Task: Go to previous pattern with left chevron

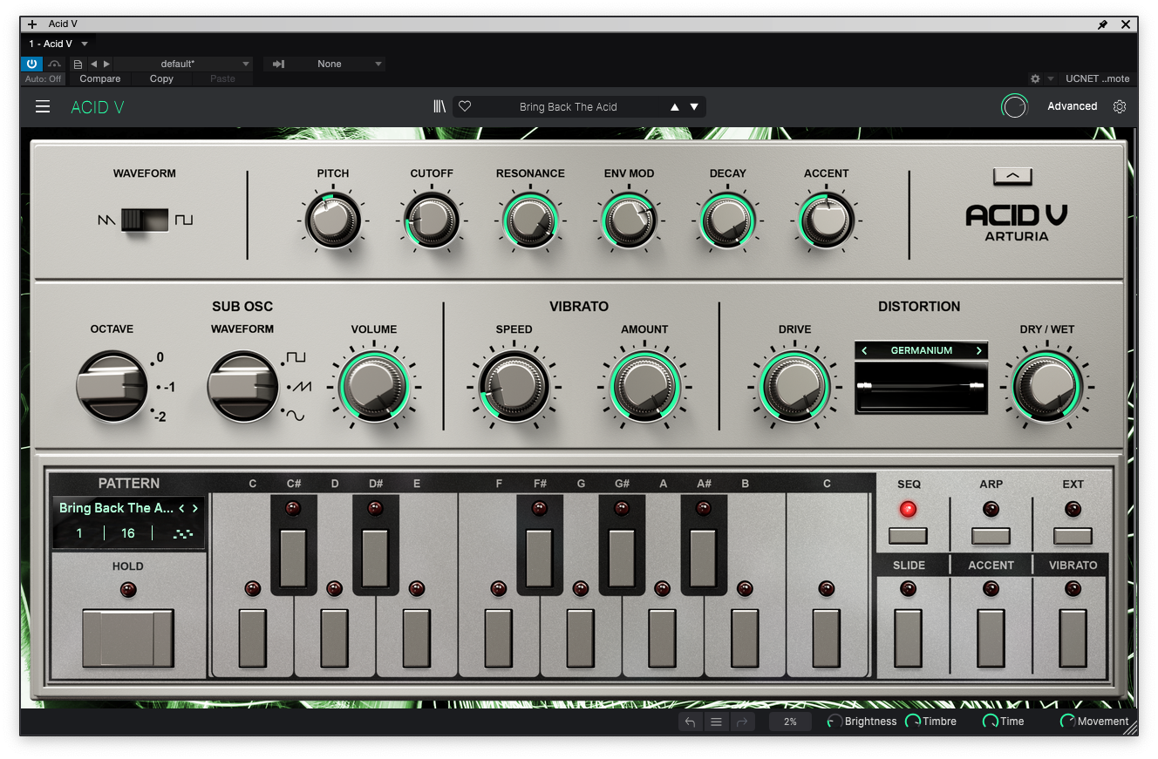Action: click(181, 508)
